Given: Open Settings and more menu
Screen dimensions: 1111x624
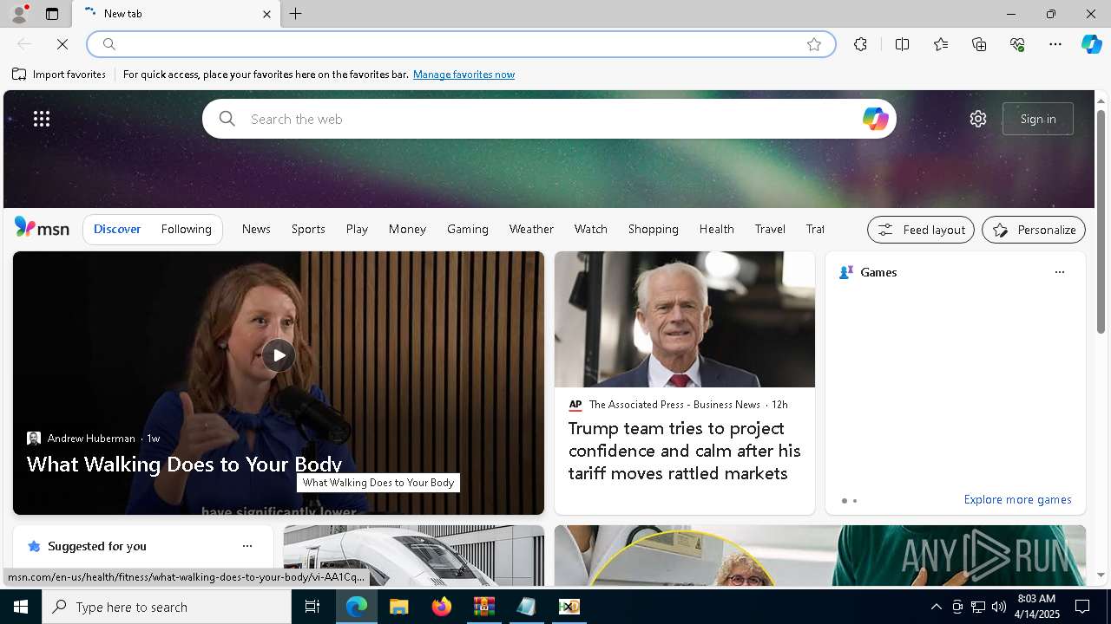Looking at the screenshot, I should pyautogui.click(x=1055, y=44).
